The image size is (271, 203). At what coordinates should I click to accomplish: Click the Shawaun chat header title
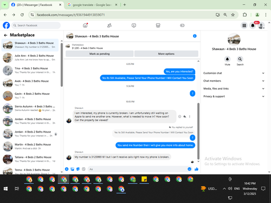[96, 36]
